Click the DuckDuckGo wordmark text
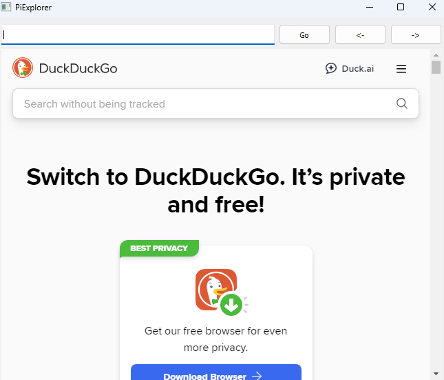The height and width of the screenshot is (380, 444). 78,68
